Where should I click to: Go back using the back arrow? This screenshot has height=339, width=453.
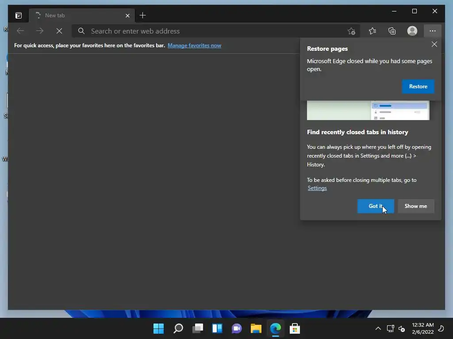tap(20, 31)
